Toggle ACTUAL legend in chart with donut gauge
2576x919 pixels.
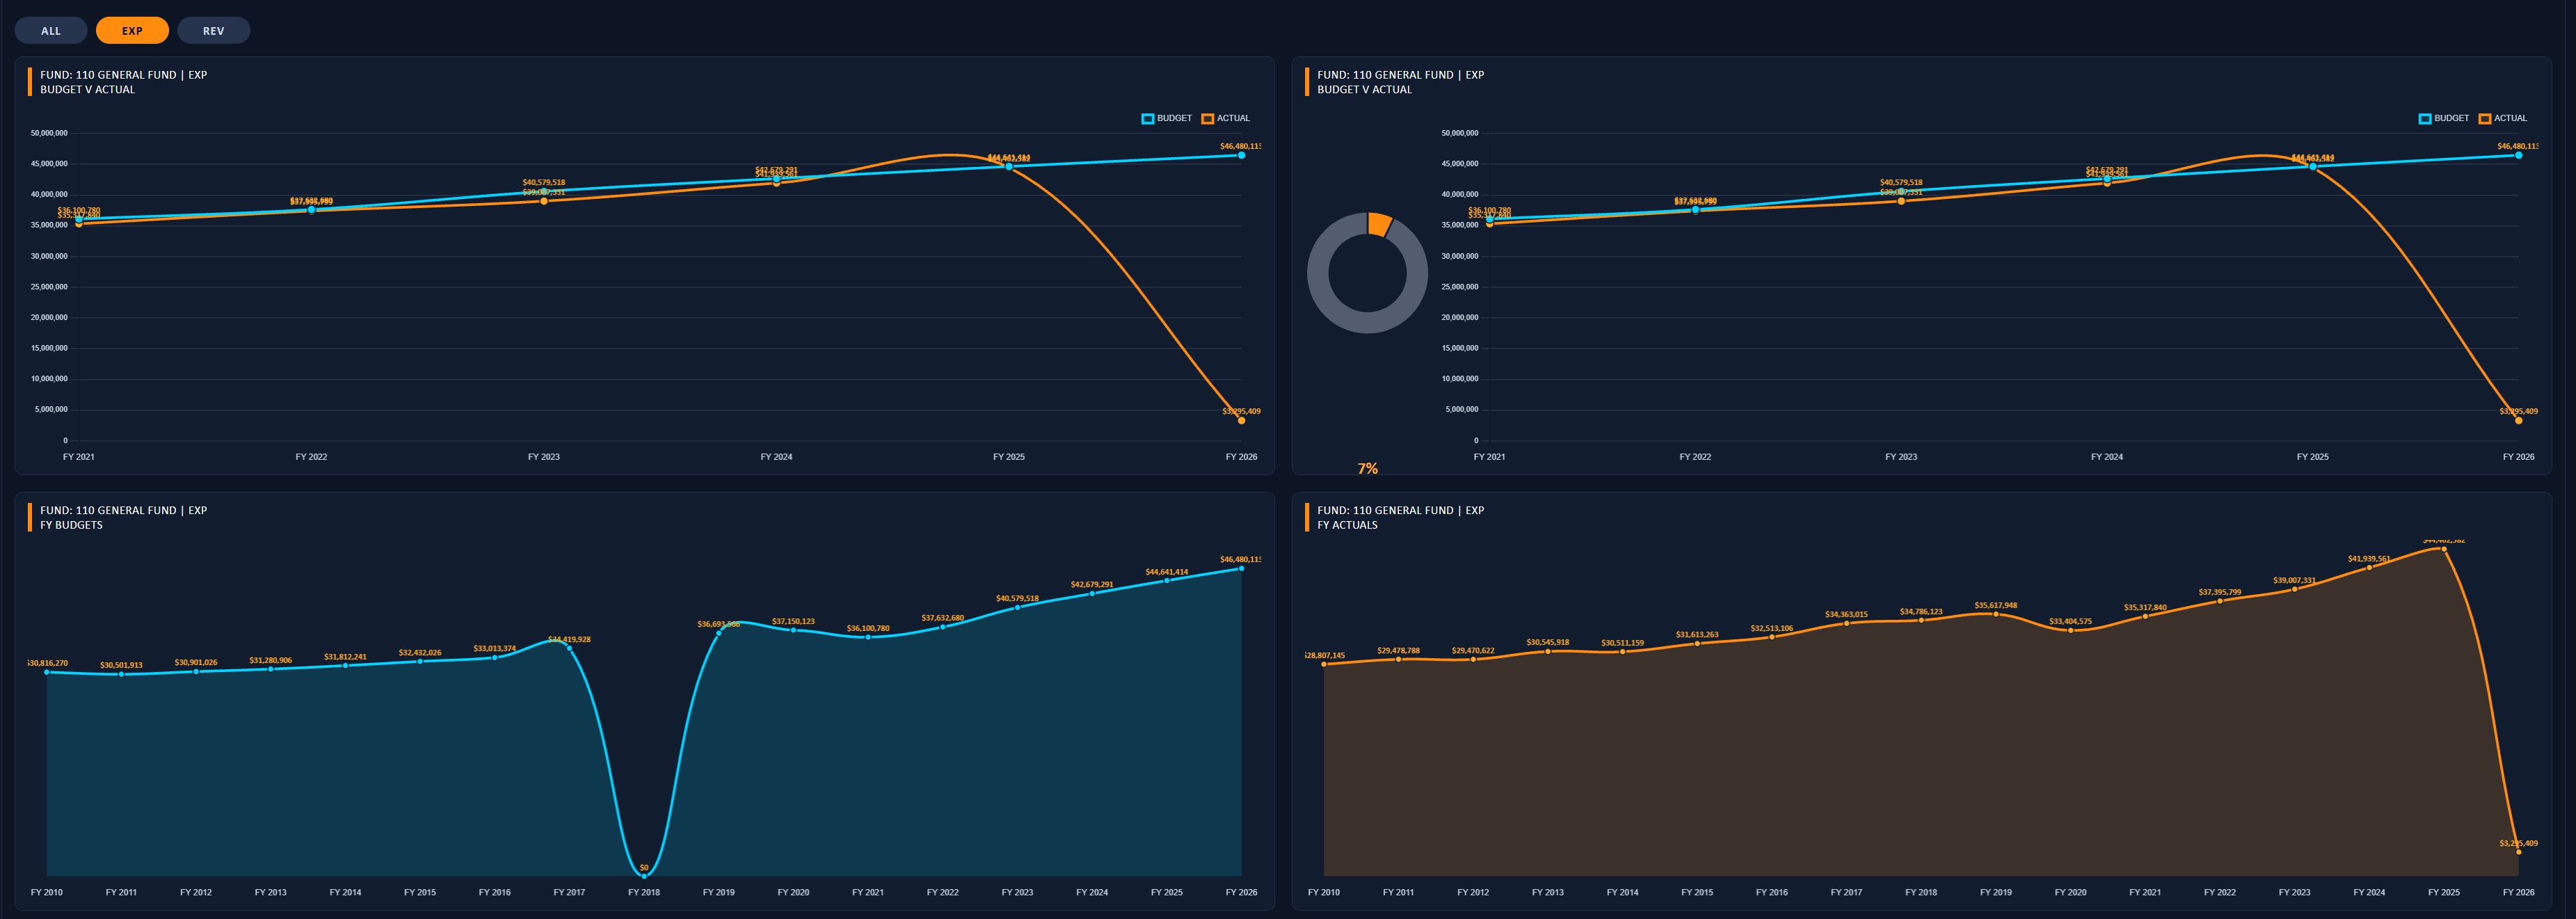pyautogui.click(x=2503, y=118)
